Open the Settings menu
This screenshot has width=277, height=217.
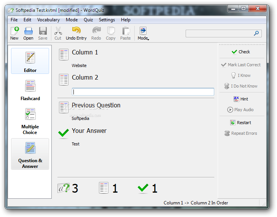point(107,20)
